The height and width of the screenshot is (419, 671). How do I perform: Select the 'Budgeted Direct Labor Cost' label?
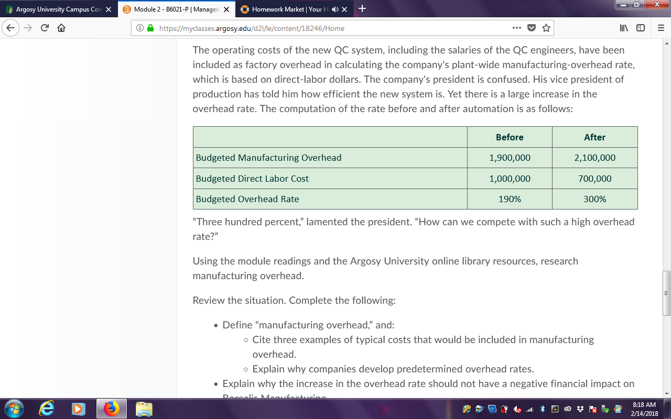[252, 179]
